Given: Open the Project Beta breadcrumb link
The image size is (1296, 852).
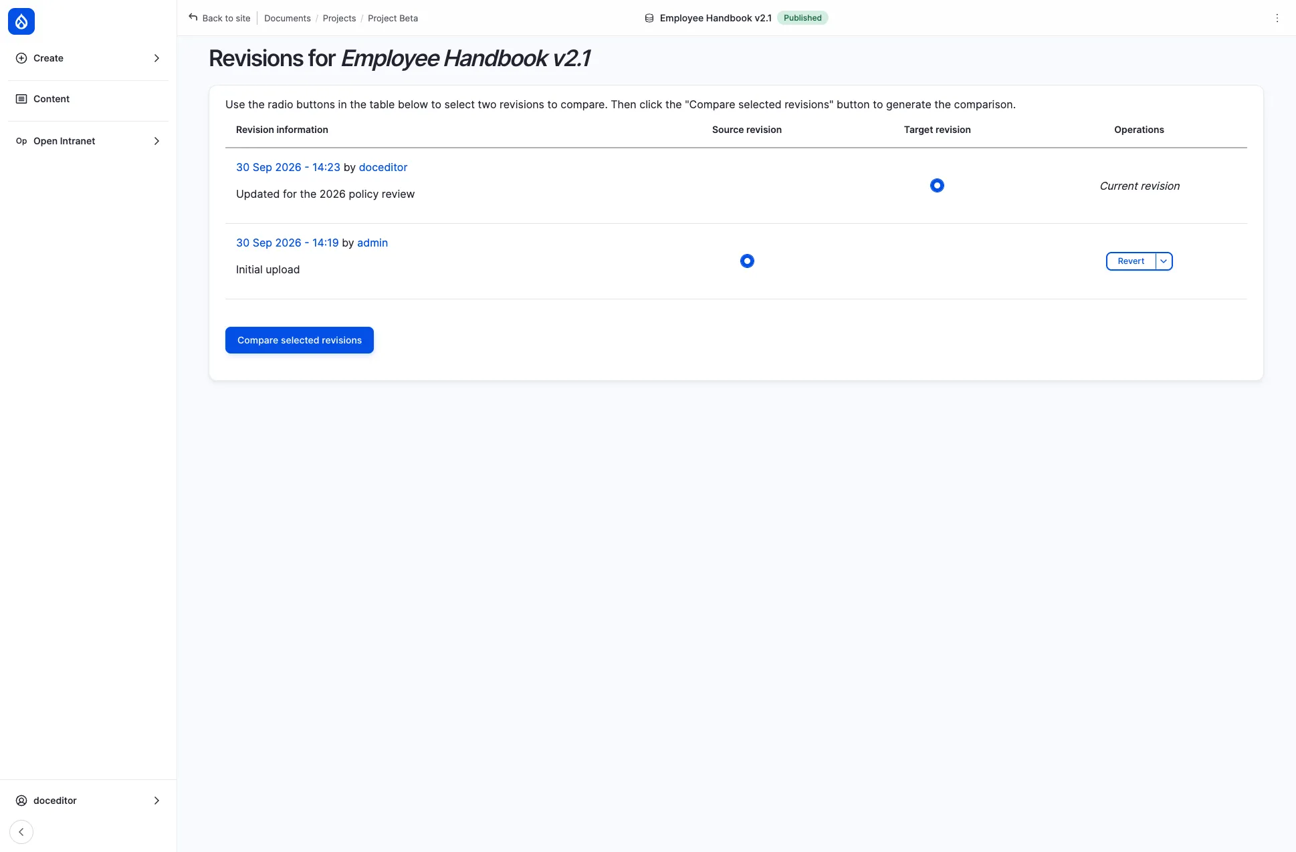Looking at the screenshot, I should pyautogui.click(x=393, y=18).
